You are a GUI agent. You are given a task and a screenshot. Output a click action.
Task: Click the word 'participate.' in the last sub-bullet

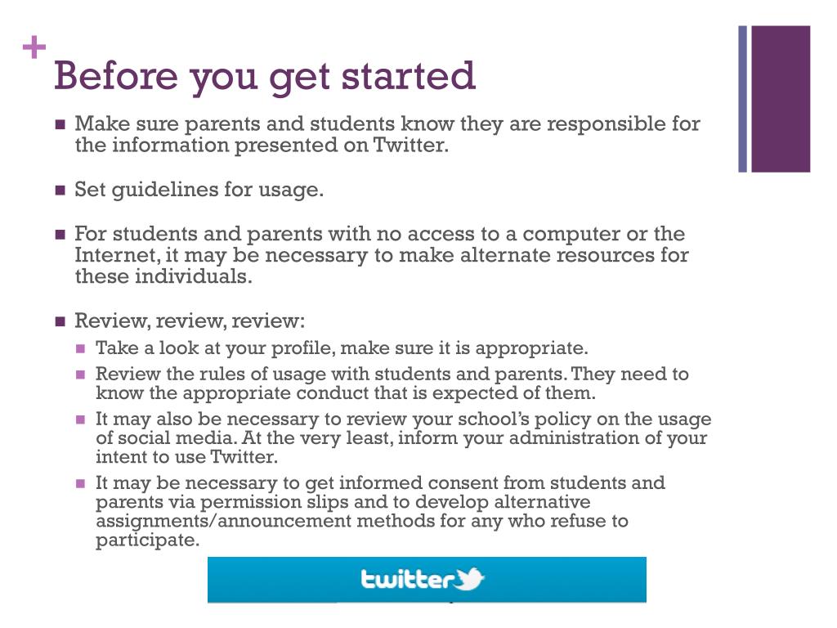click(x=147, y=541)
